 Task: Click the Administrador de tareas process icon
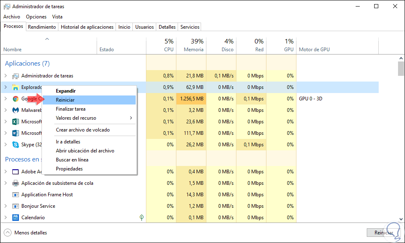click(16, 76)
